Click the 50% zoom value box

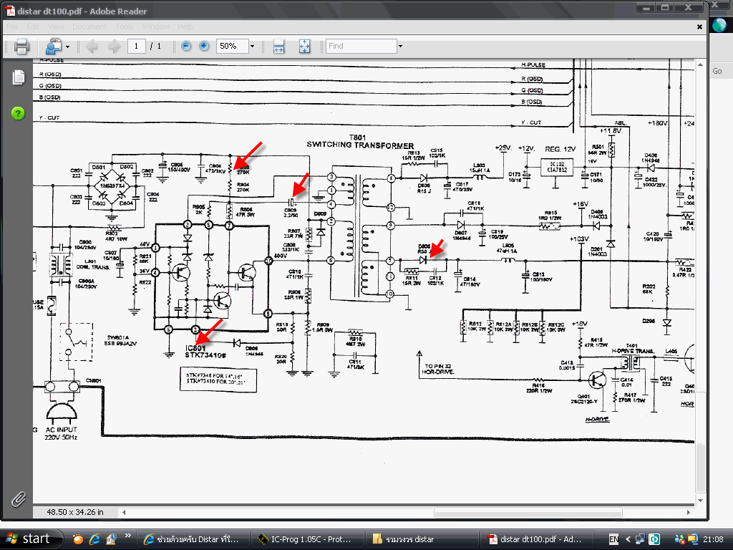click(x=232, y=46)
